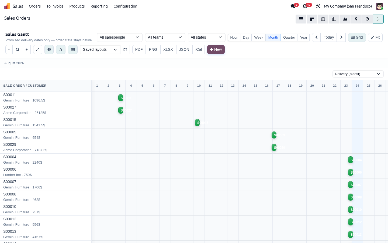This screenshot has width=388, height=243.
Task: Click fullscreen expand arrows icon
Action: (38, 49)
